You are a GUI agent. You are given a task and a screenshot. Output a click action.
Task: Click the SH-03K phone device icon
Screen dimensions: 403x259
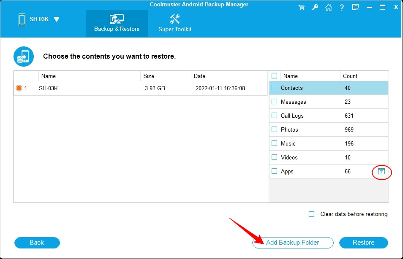click(22, 19)
